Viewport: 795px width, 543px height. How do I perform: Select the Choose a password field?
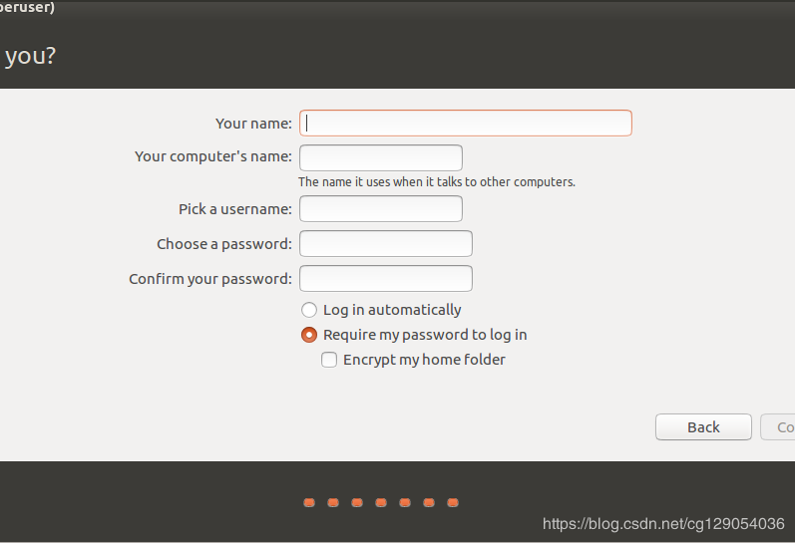[x=386, y=244]
